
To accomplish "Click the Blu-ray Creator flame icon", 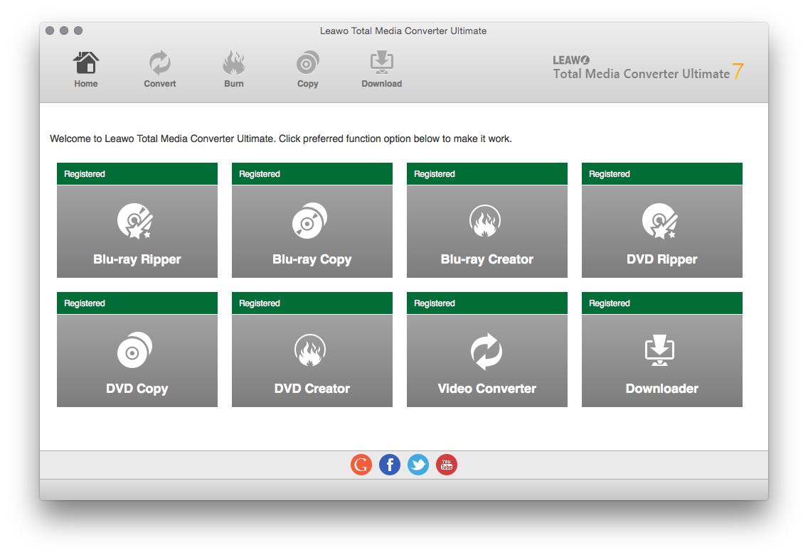I will click(x=485, y=221).
